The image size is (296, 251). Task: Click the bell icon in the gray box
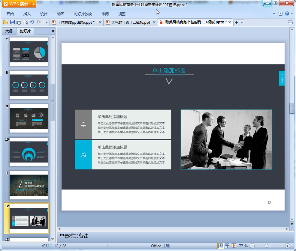coord(83,124)
